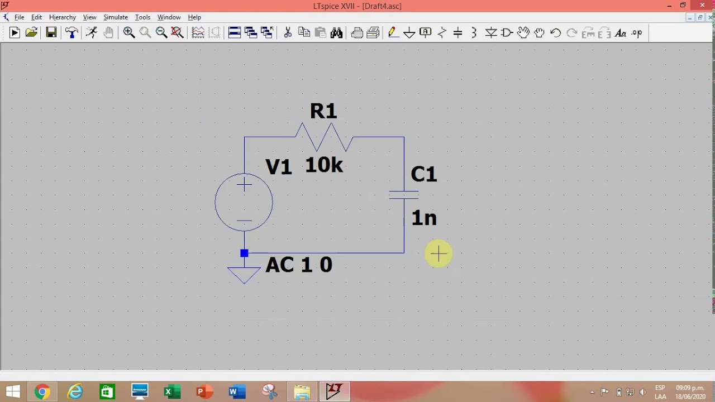Image resolution: width=715 pixels, height=402 pixels.
Task: Open Google Chrome from the taskbar
Action: pos(42,392)
